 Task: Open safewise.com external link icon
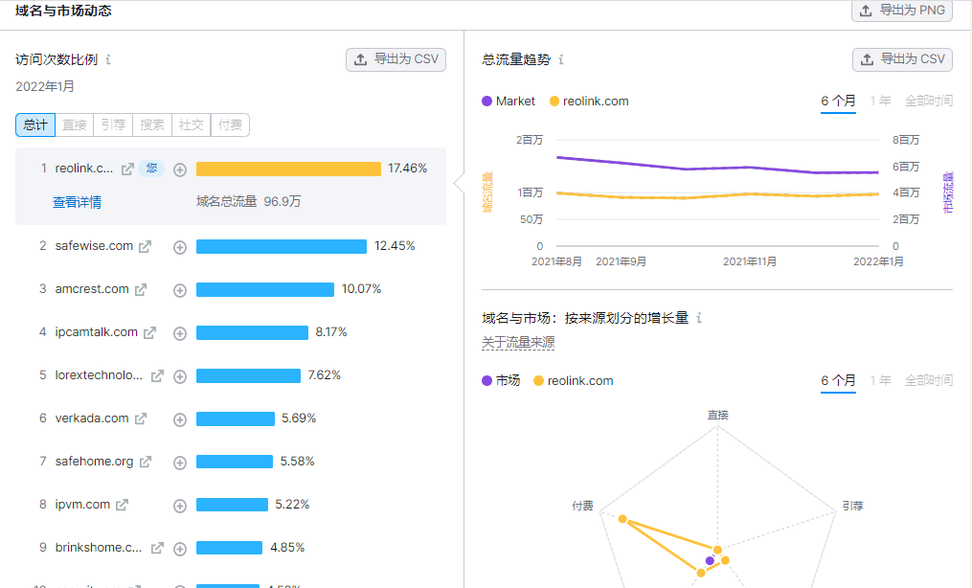(145, 247)
